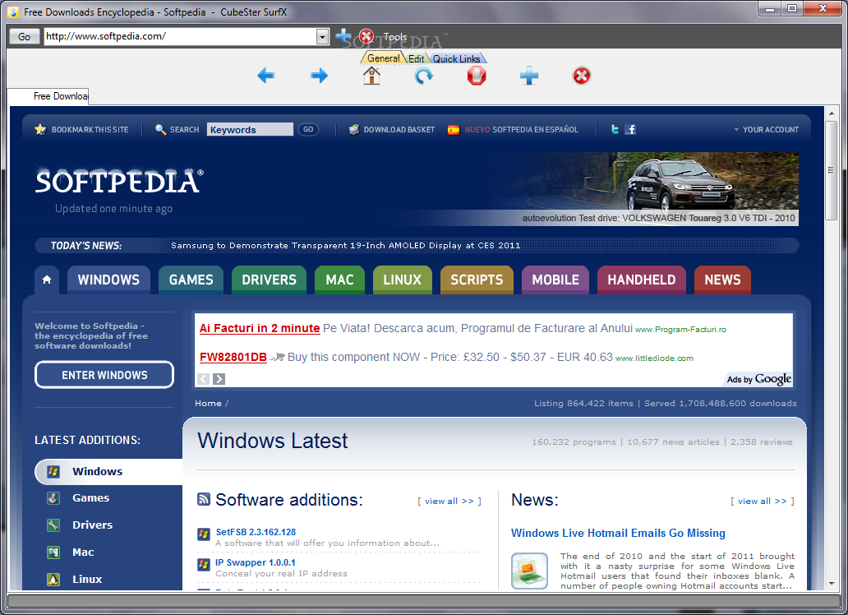Click the Hotmail news article thumbnail
This screenshot has width=848, height=615.
click(529, 571)
